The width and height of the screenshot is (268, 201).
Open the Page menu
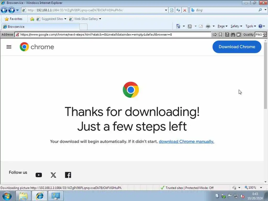[222, 26]
